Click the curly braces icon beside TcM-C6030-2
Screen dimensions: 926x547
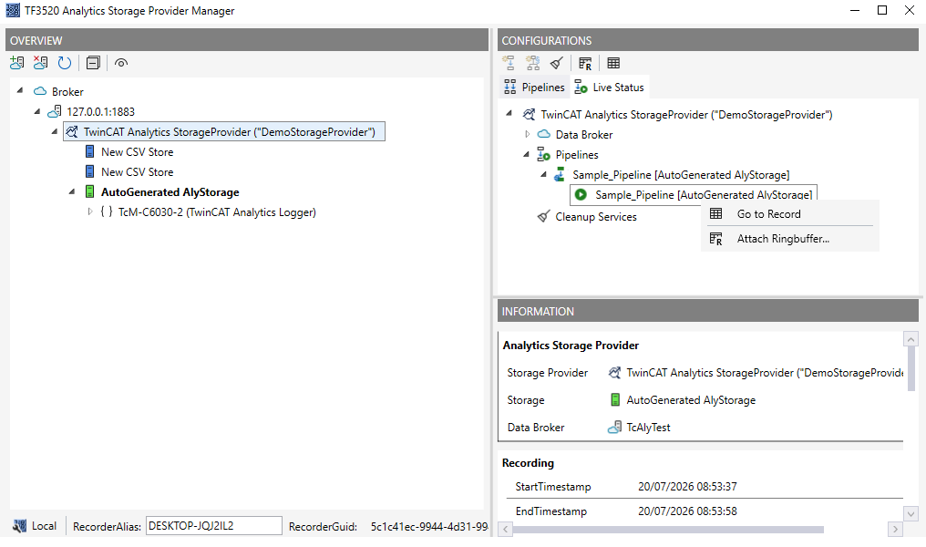[x=107, y=212]
